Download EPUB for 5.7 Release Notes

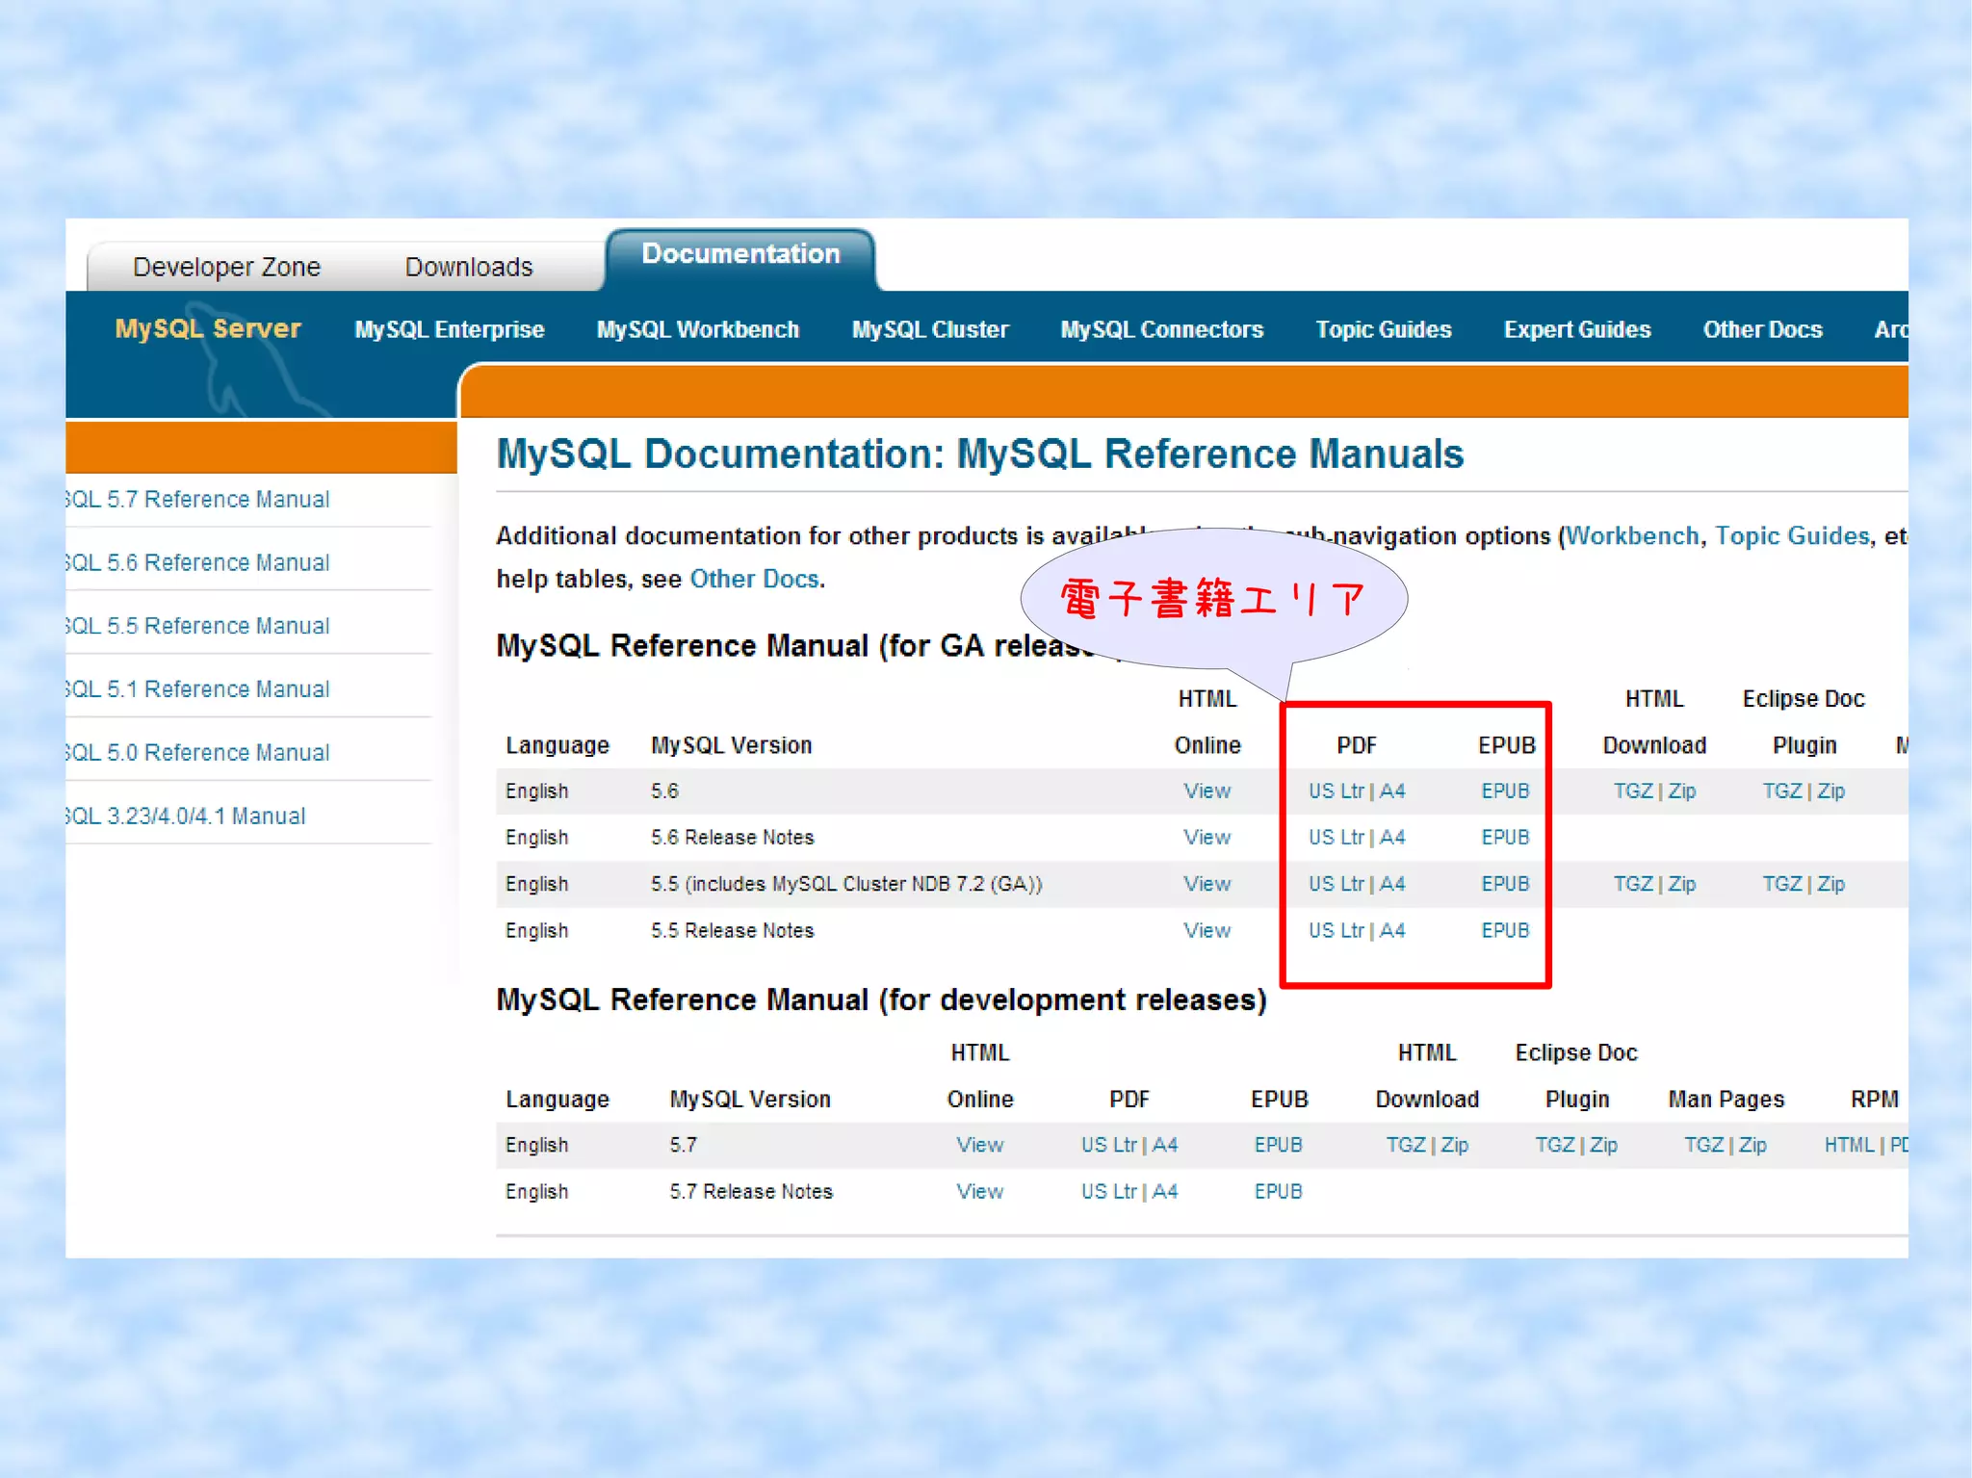coord(1278,1192)
